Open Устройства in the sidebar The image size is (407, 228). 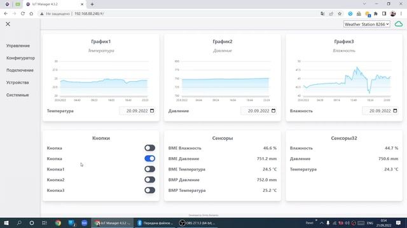click(x=17, y=83)
